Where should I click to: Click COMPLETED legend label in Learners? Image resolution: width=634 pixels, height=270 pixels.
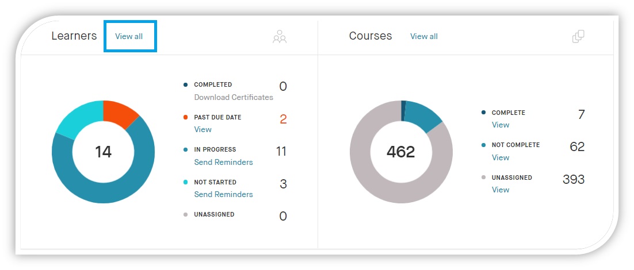click(x=213, y=85)
